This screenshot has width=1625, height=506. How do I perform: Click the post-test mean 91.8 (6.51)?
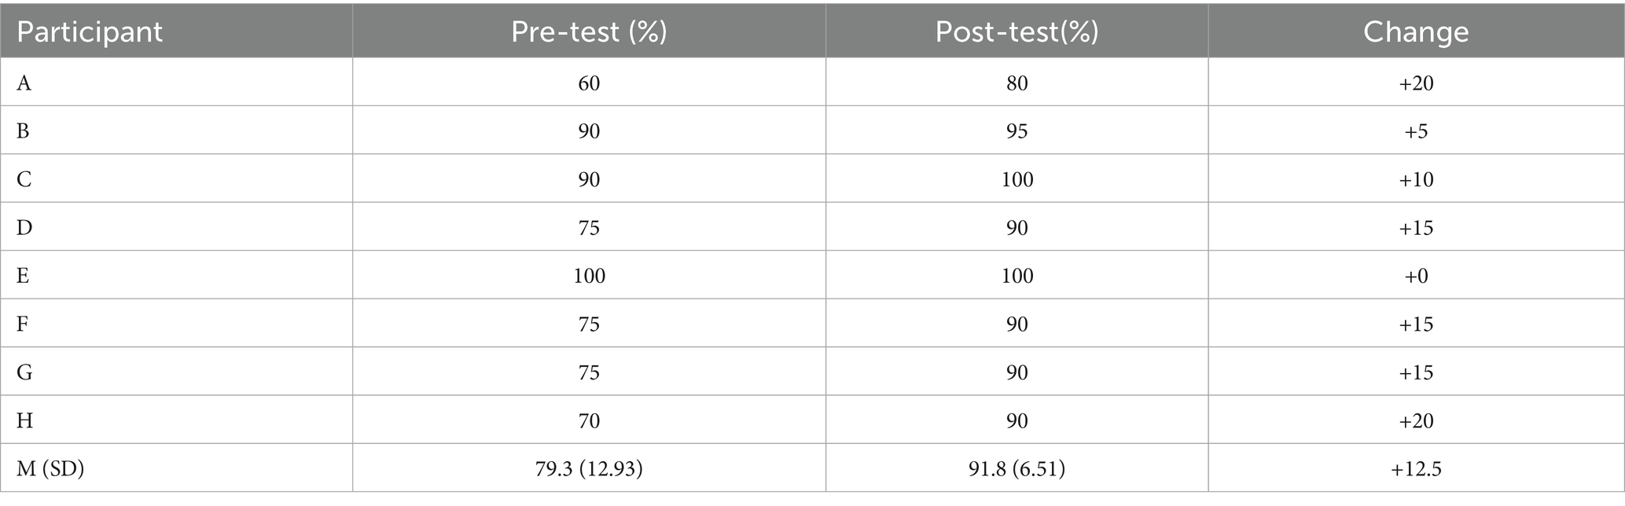click(1017, 469)
